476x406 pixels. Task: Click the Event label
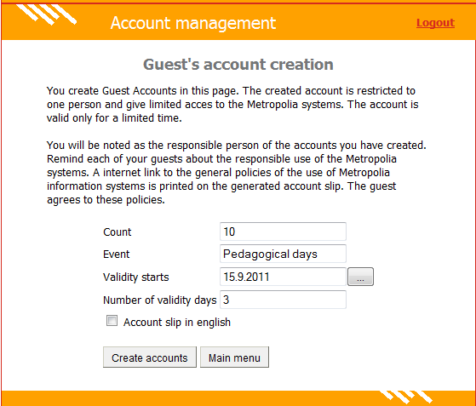coord(117,254)
